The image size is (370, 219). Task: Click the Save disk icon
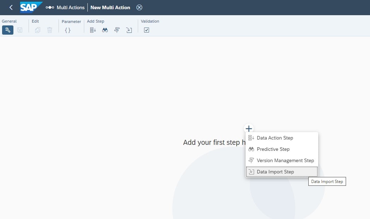point(20,30)
